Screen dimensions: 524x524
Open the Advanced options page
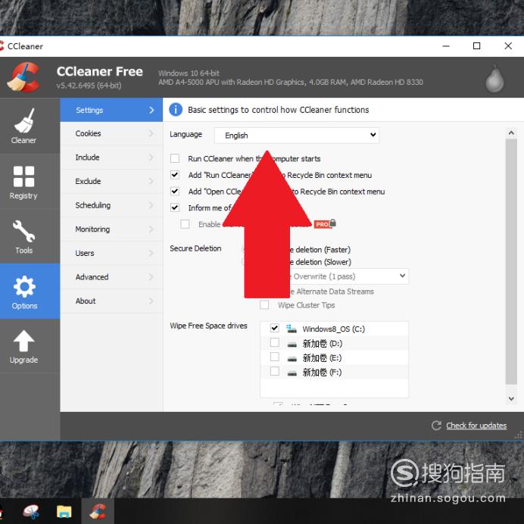(x=111, y=277)
